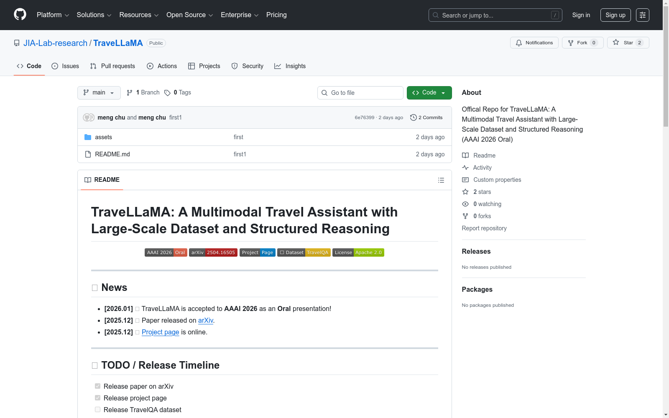
Task: Open the Pull requests tab
Action: [x=112, y=66]
